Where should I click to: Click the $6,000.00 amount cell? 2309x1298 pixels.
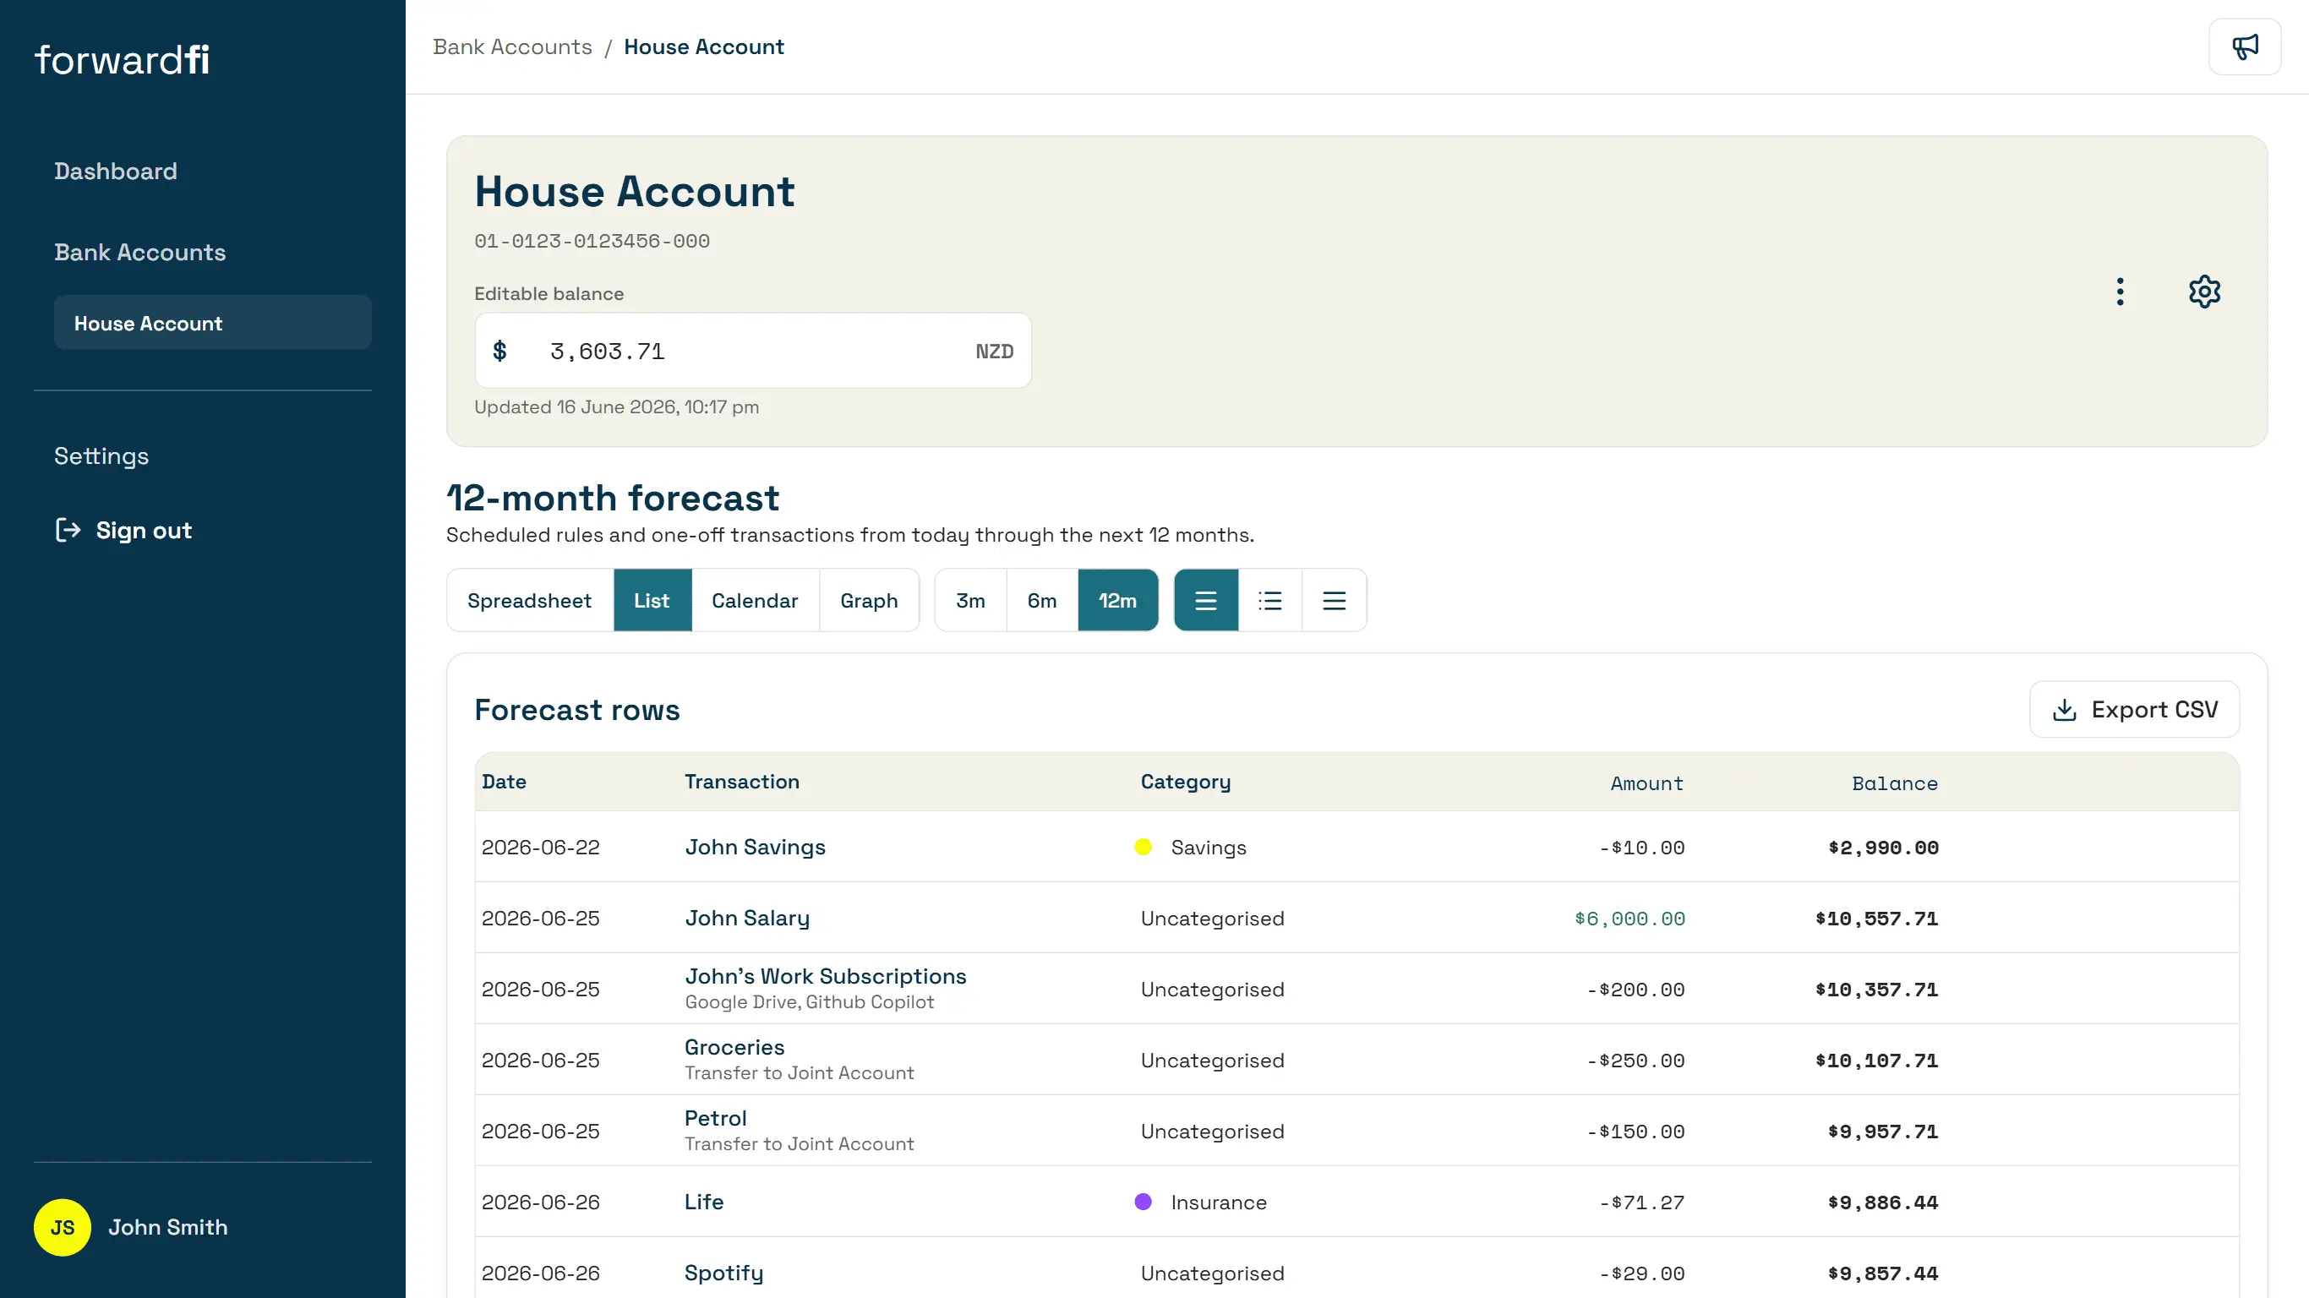click(x=1629, y=919)
